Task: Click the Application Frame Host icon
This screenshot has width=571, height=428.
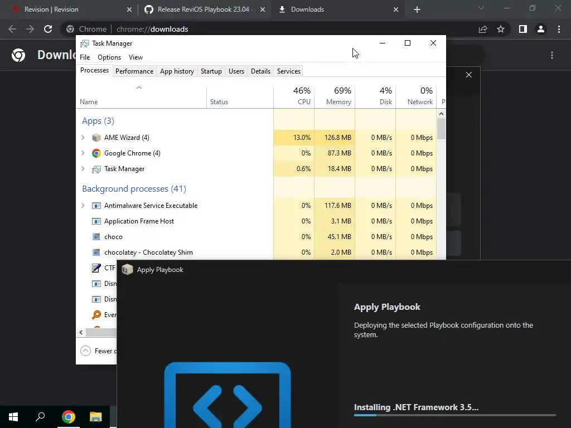Action: 96,221
